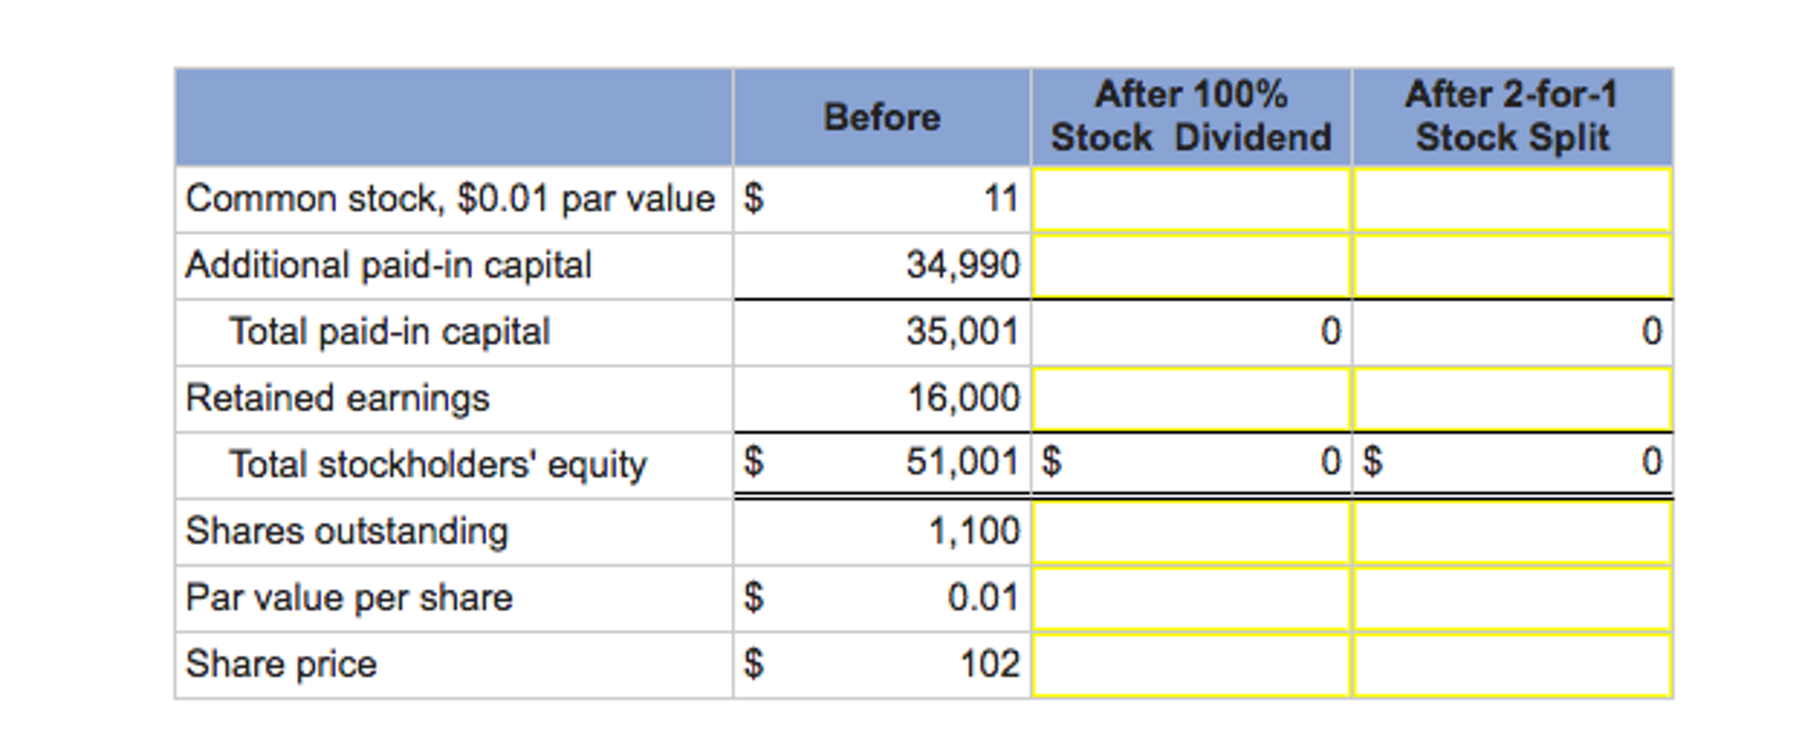Select Common stock input under Stock Dividend

click(1191, 200)
